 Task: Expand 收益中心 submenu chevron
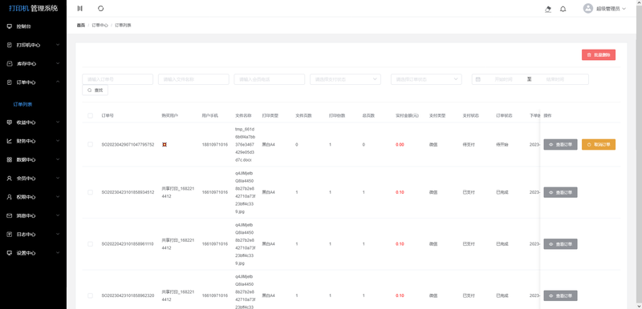point(58,122)
